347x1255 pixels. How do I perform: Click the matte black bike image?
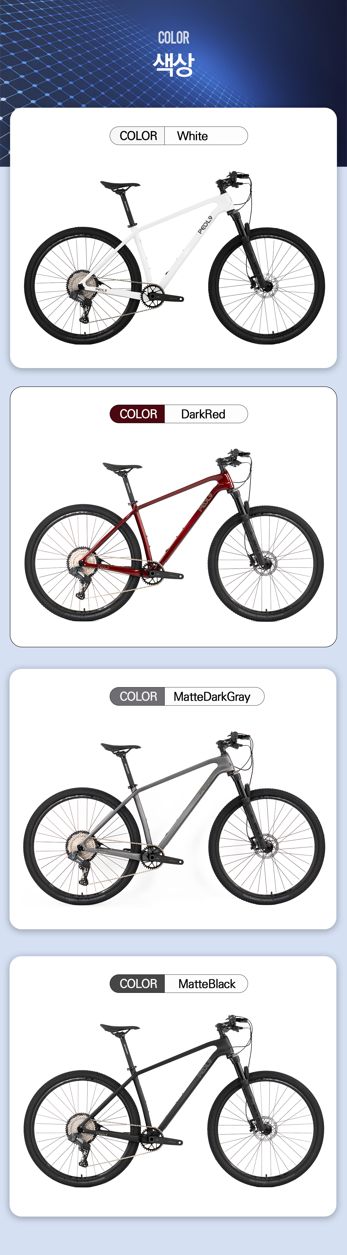tap(175, 1101)
